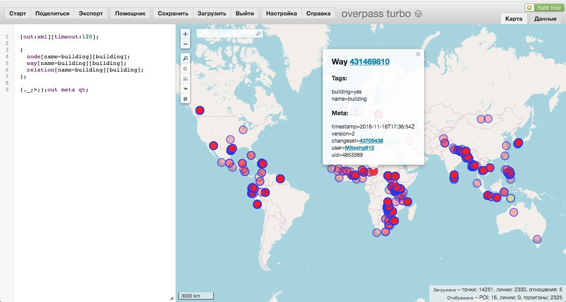Click the locate me circle icon
The height and width of the screenshot is (302, 566).
pyautogui.click(x=185, y=68)
